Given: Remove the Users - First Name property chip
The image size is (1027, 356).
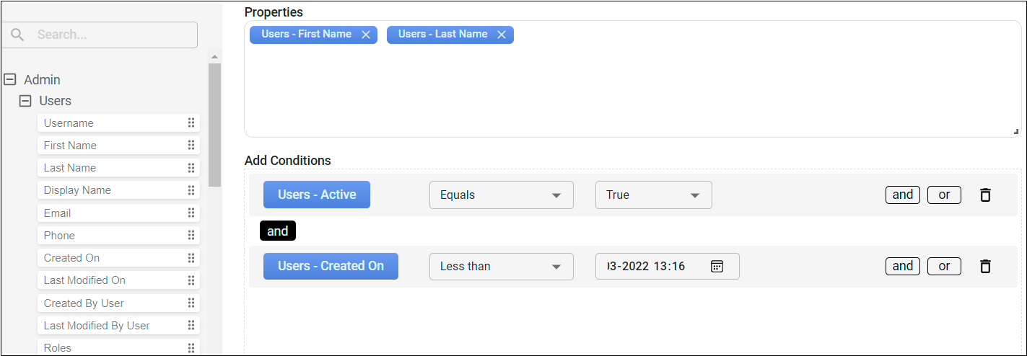Looking at the screenshot, I should click(366, 35).
